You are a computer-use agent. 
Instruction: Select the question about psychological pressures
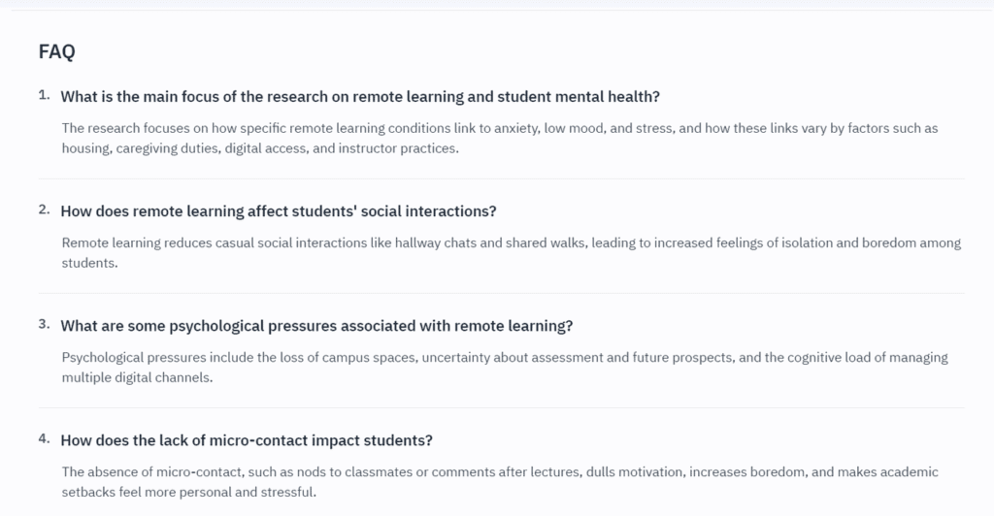(x=316, y=326)
